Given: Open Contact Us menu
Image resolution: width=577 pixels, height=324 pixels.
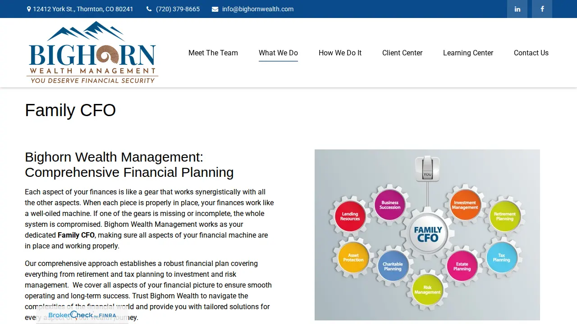Looking at the screenshot, I should point(531,53).
